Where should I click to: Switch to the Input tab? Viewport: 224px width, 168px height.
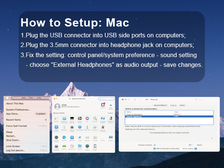(x=182, y=105)
